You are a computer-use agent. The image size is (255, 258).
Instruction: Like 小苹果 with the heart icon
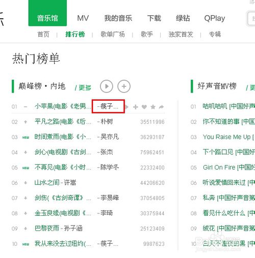coord(144,107)
